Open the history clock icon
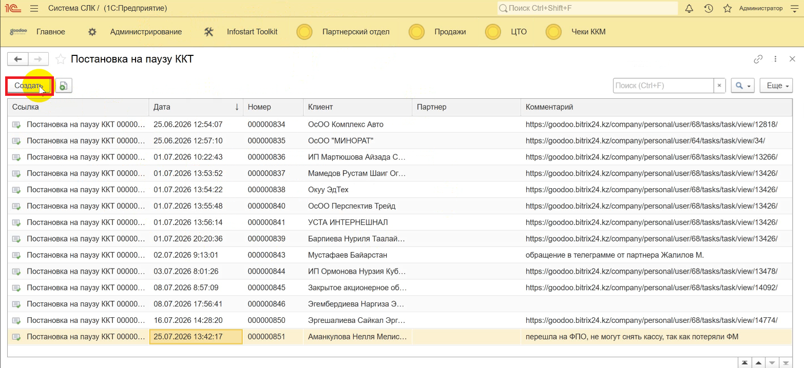This screenshot has width=804, height=368. pyautogui.click(x=709, y=8)
